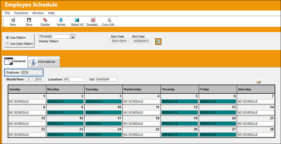Image resolution: width=281 pixels, height=144 pixels.
Task: Click the Employee field 8239
Action: 31,72
